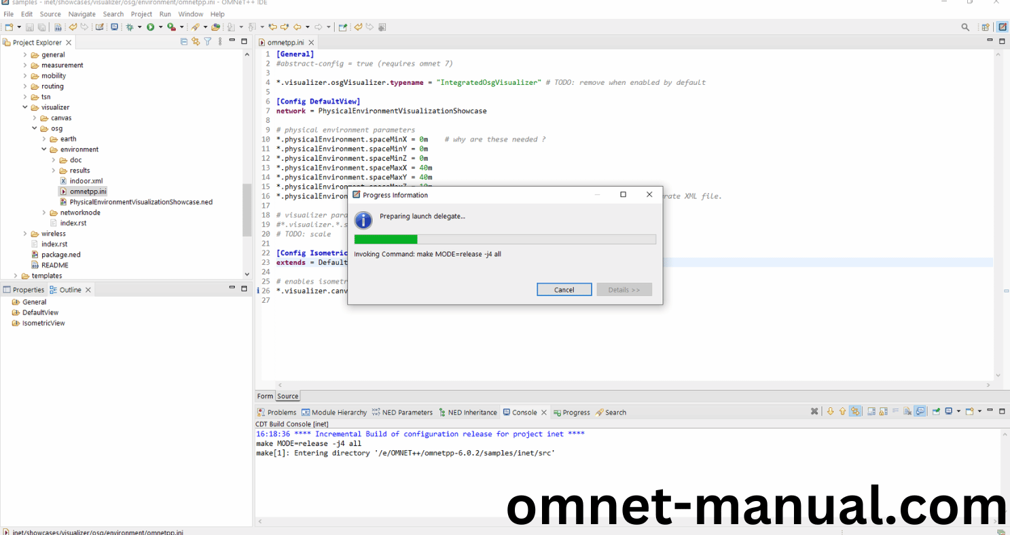Click Project Explorer vertical scrollbar
1010x535 pixels.
point(247,210)
